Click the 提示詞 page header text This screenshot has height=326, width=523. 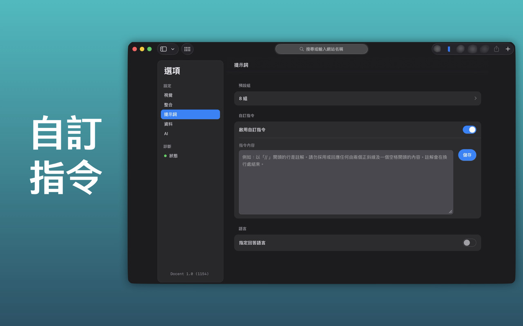pyautogui.click(x=241, y=65)
